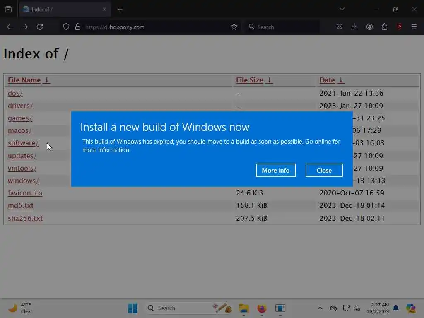
Task: Download the favicon.ico file
Action: (x=25, y=193)
